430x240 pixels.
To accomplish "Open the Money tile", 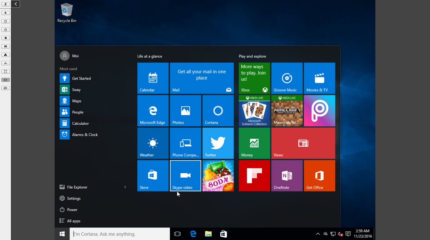I will pyautogui.click(x=254, y=143).
